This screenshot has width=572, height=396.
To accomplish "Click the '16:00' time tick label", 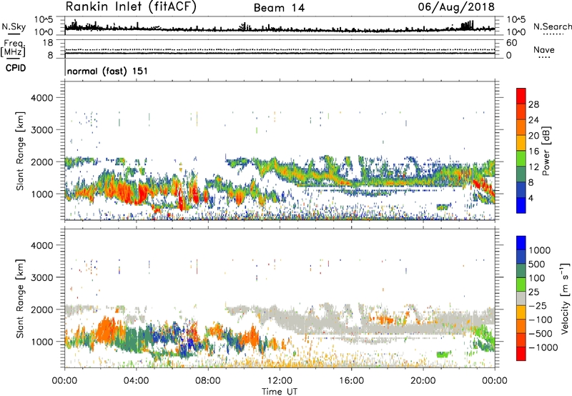I will (351, 381).
